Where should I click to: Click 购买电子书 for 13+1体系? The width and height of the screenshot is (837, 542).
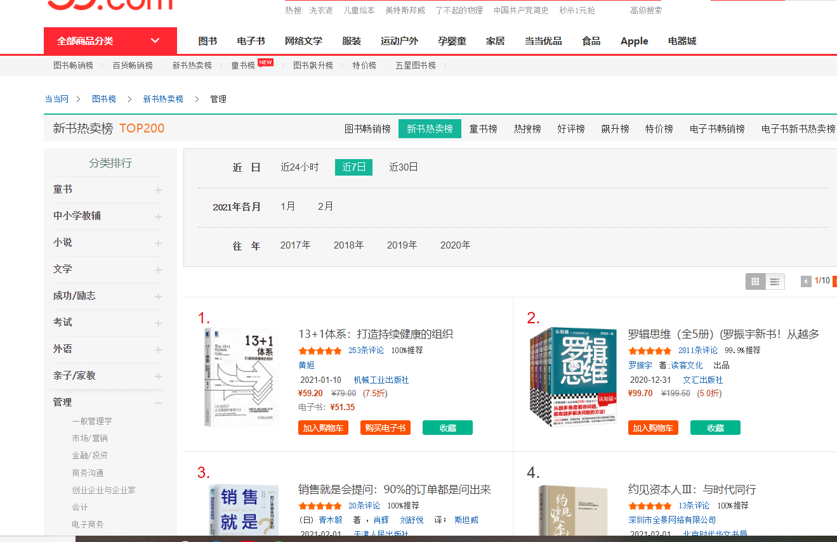pos(385,428)
